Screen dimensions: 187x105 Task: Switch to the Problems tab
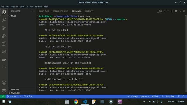(x=44, y=11)
